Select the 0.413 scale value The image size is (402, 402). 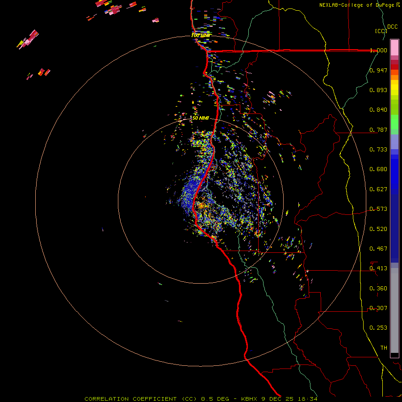click(378, 268)
